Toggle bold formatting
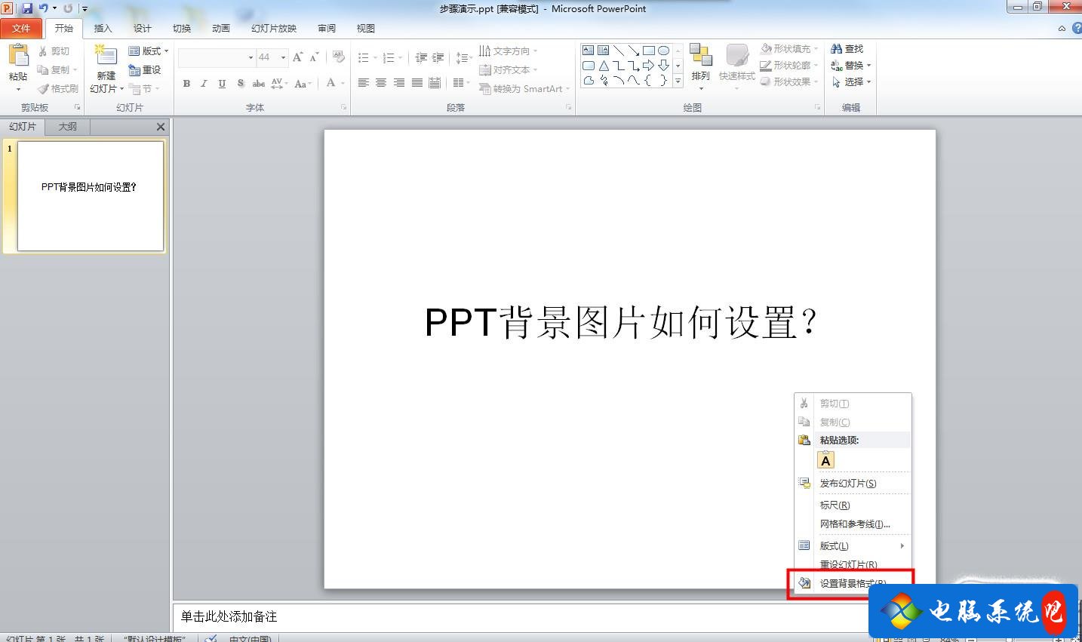The image size is (1082, 642). pos(186,83)
